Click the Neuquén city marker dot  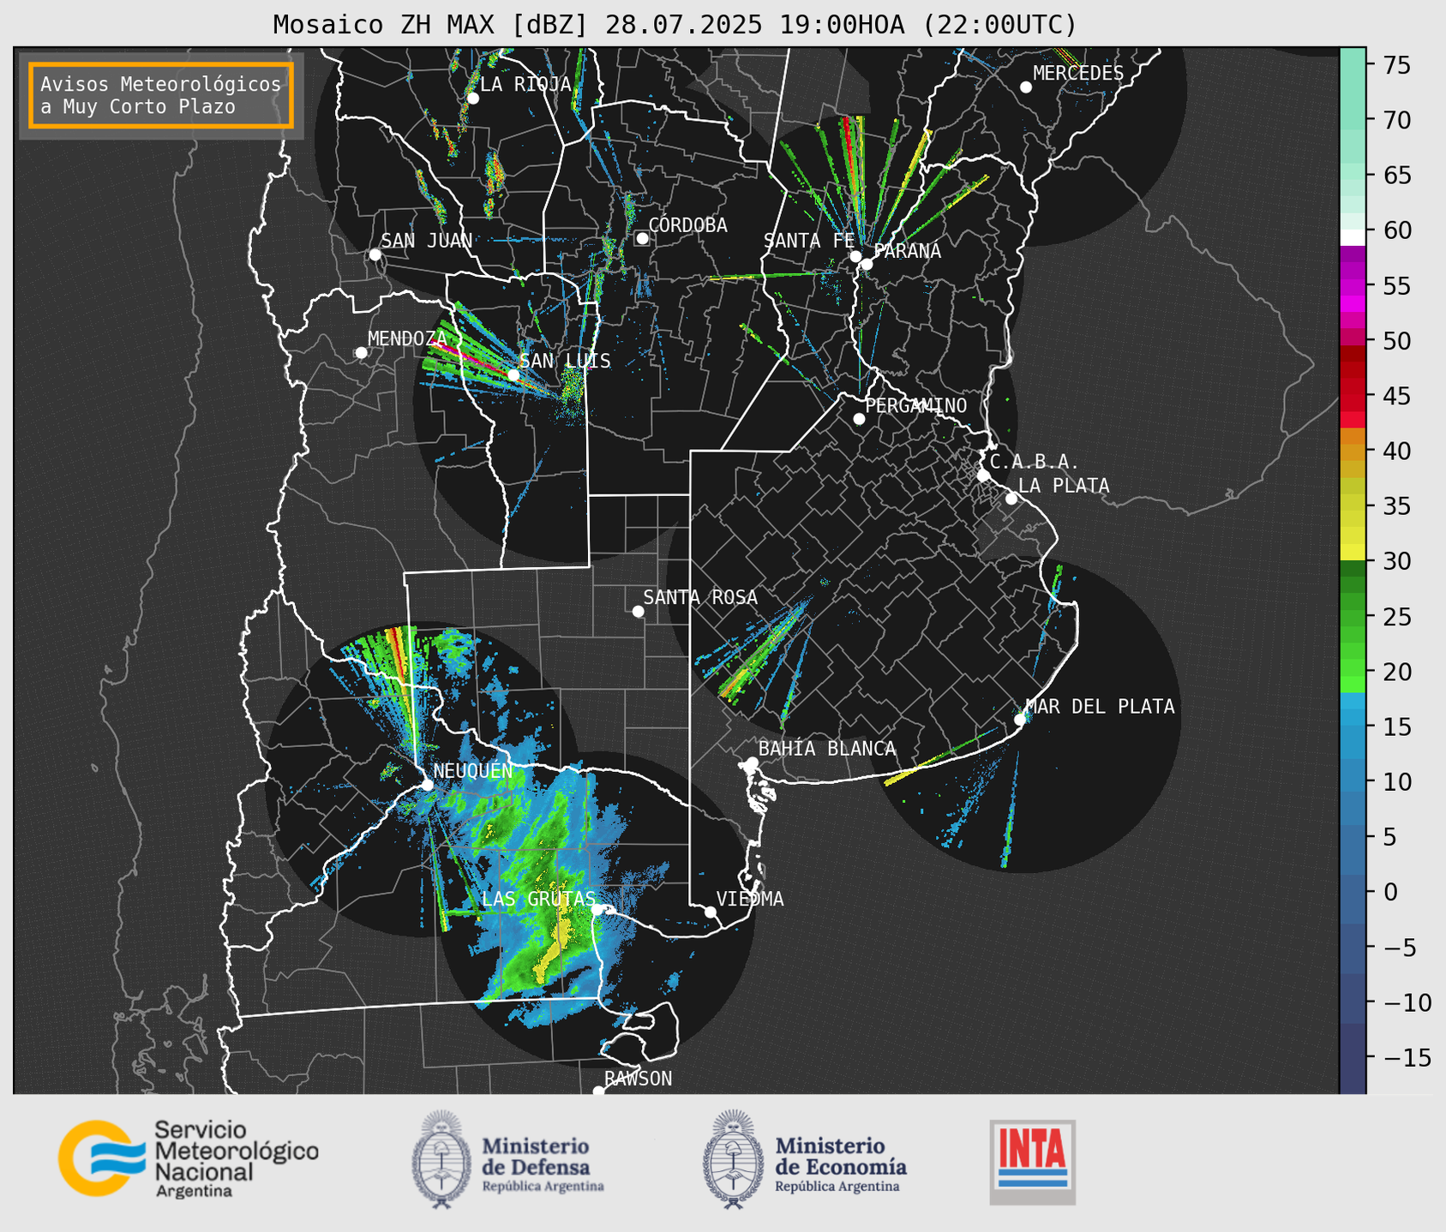point(427,785)
